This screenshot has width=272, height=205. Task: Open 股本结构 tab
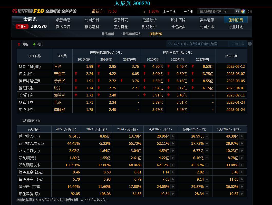point(178,20)
